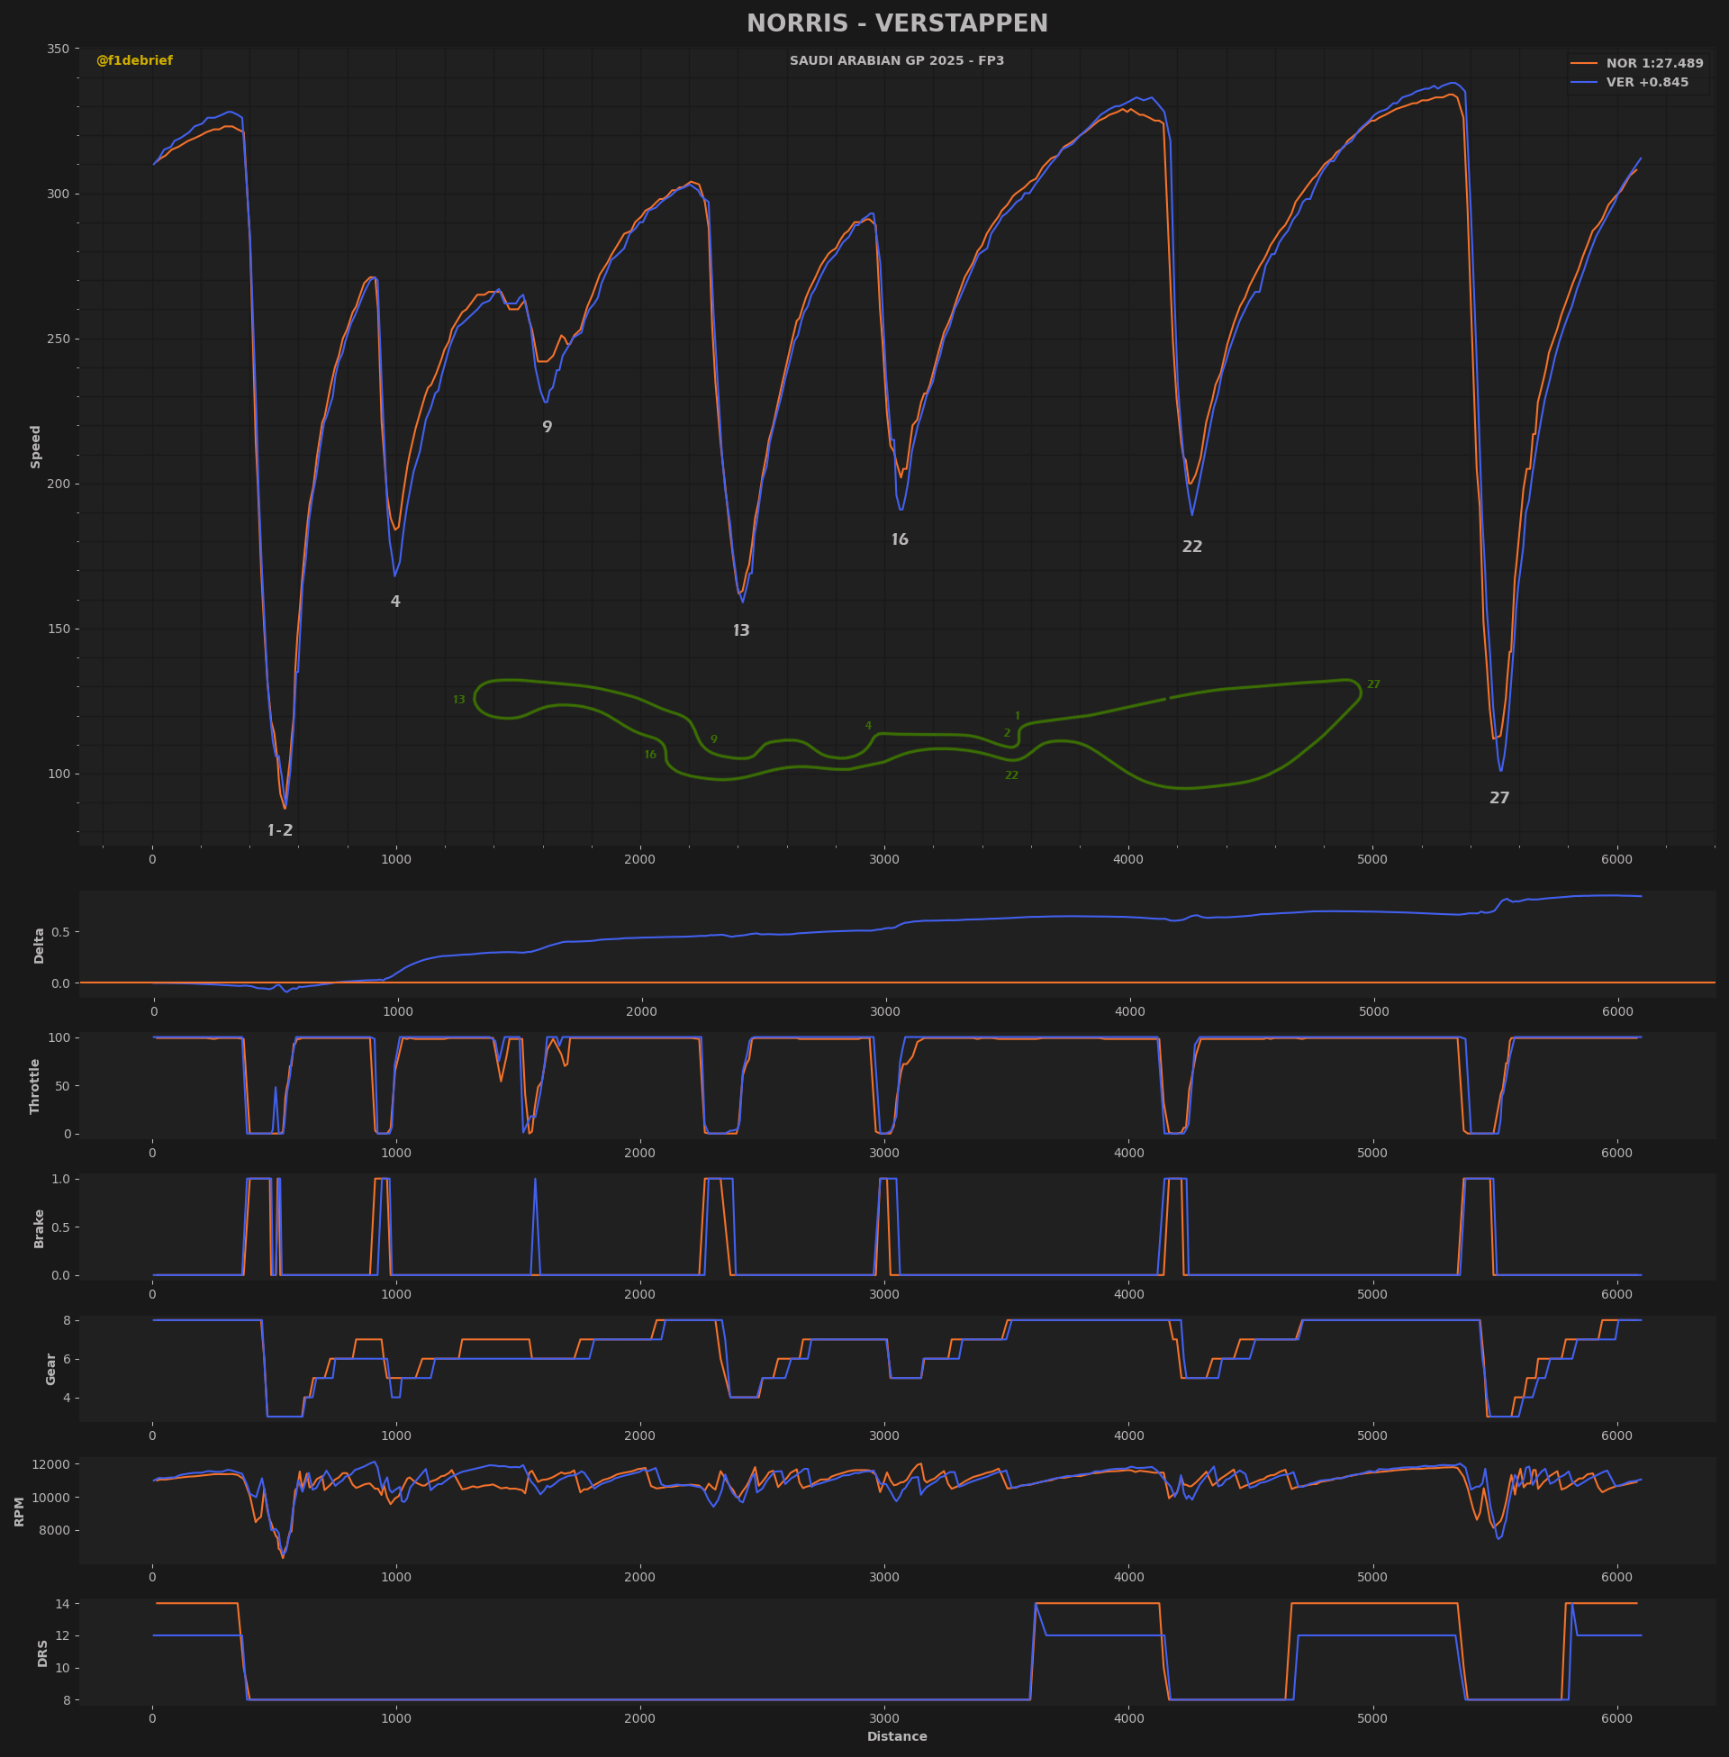
Task: Select the "250" tick on the Speed axis
Action: pos(59,340)
